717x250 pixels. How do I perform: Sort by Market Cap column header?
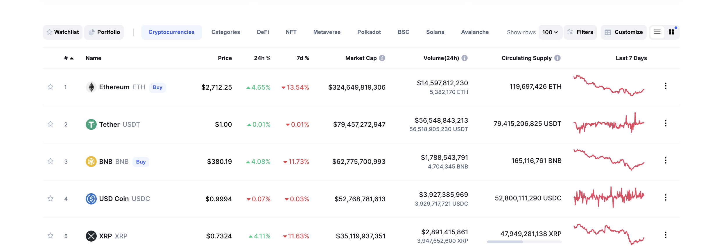pos(361,58)
